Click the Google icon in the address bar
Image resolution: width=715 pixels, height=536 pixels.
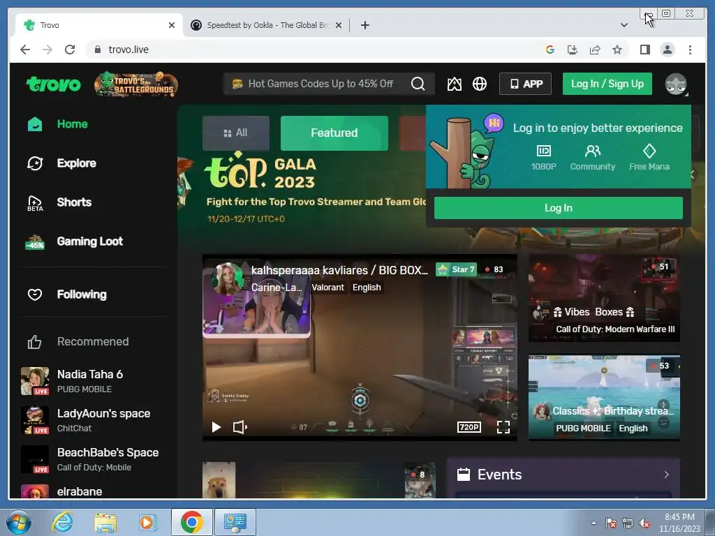tap(550, 50)
